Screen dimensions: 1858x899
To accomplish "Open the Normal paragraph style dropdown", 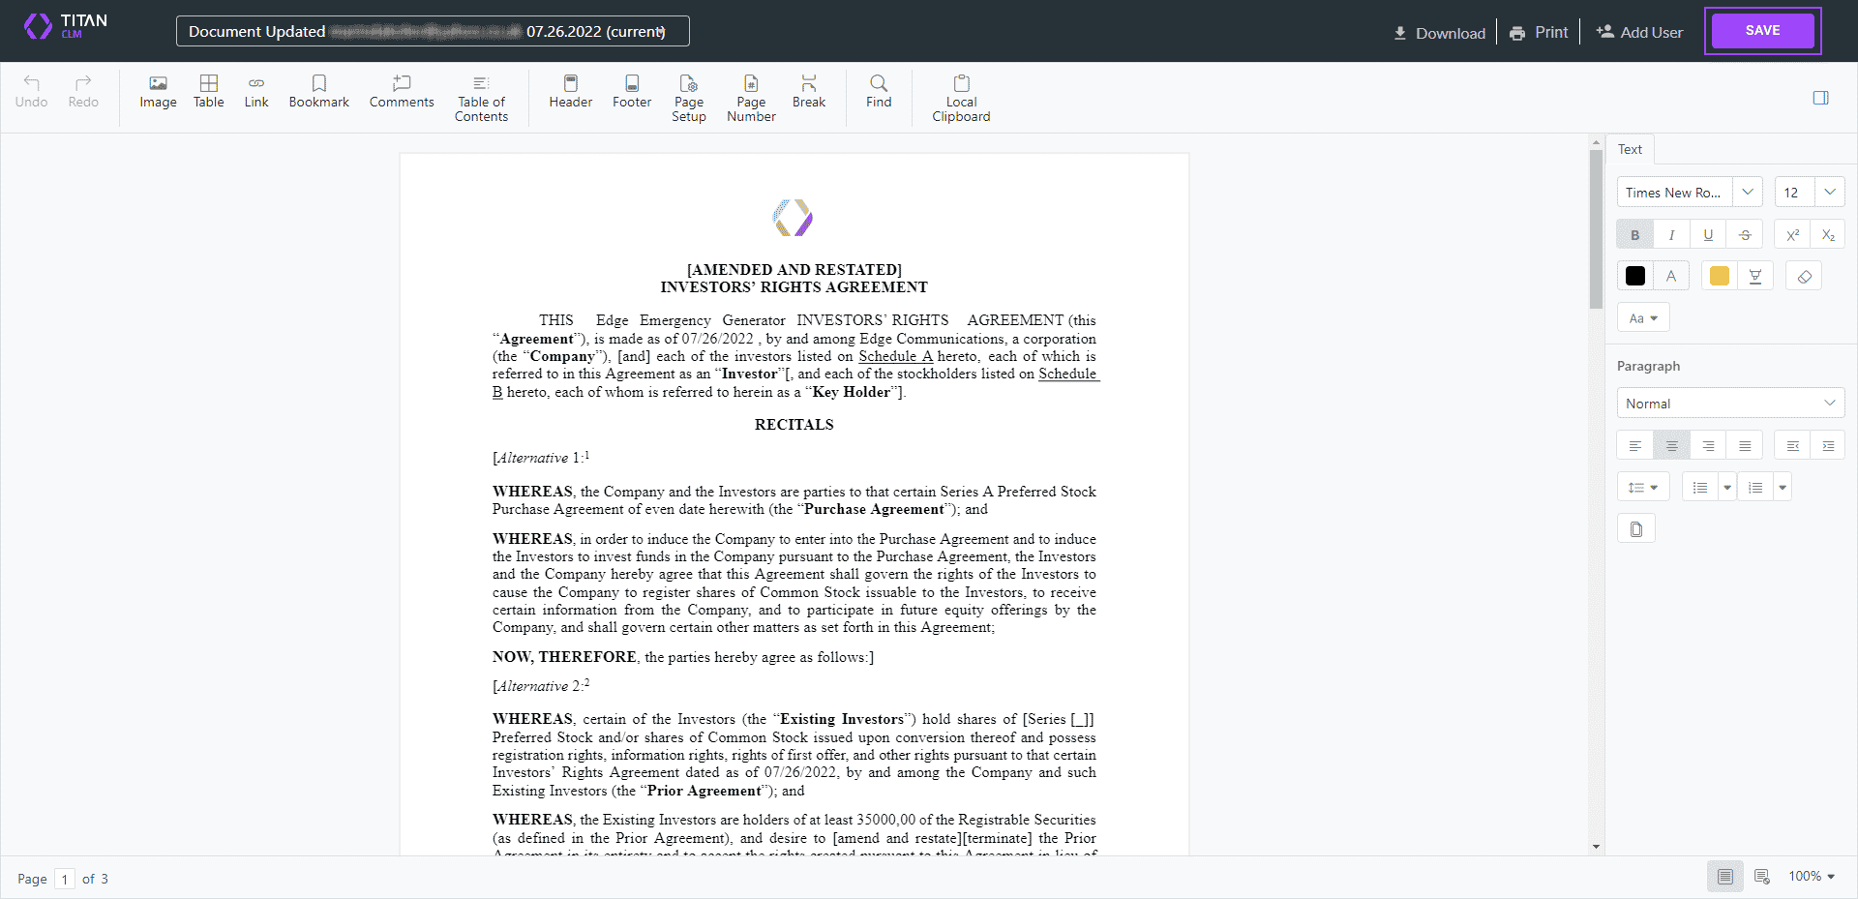I will coord(1729,403).
